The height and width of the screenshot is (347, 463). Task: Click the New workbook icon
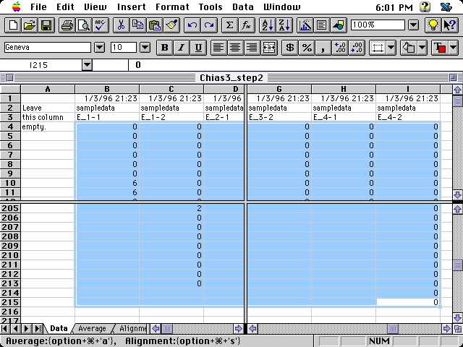coord(13,25)
